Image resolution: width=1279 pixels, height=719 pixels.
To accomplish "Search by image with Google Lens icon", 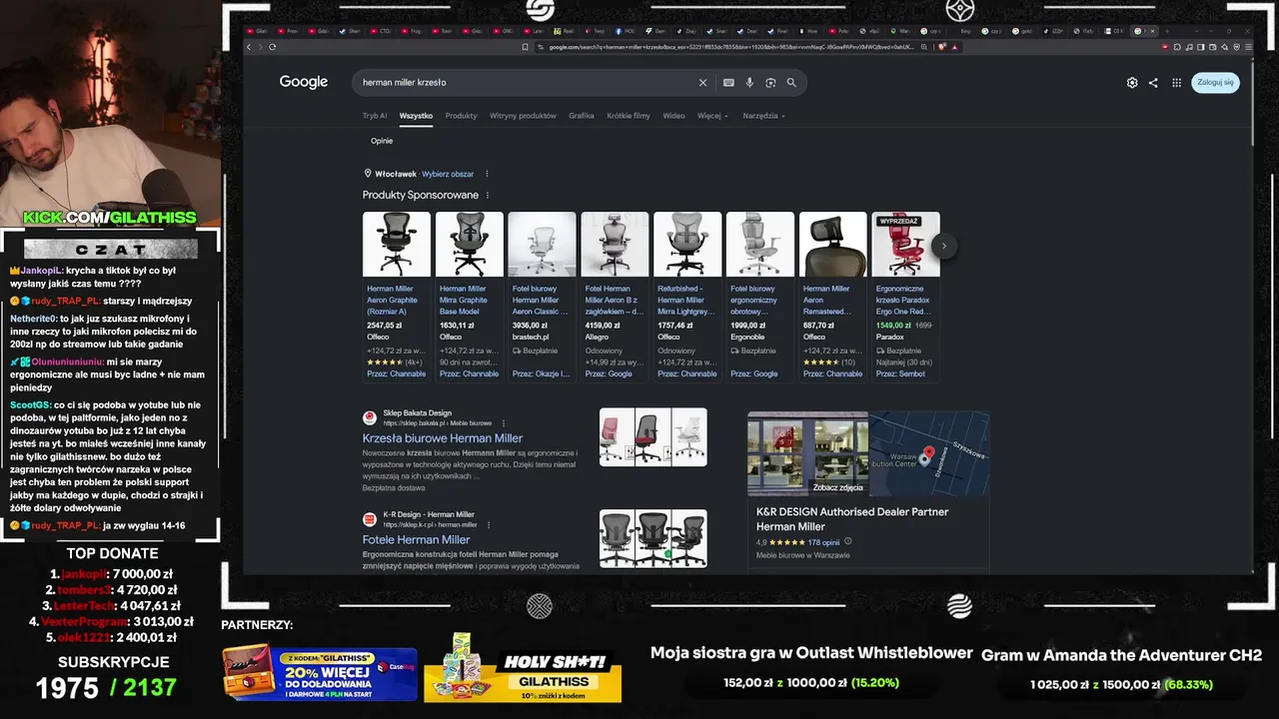I will 770,83.
